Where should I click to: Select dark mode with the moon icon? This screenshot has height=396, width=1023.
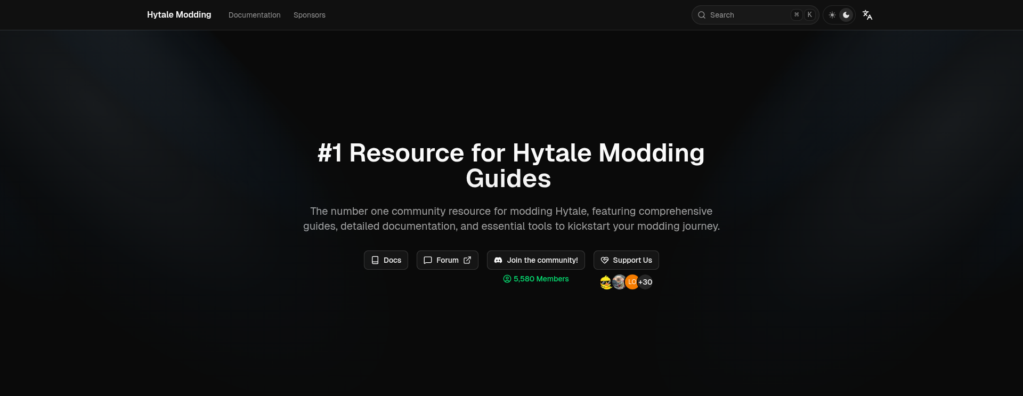846,15
